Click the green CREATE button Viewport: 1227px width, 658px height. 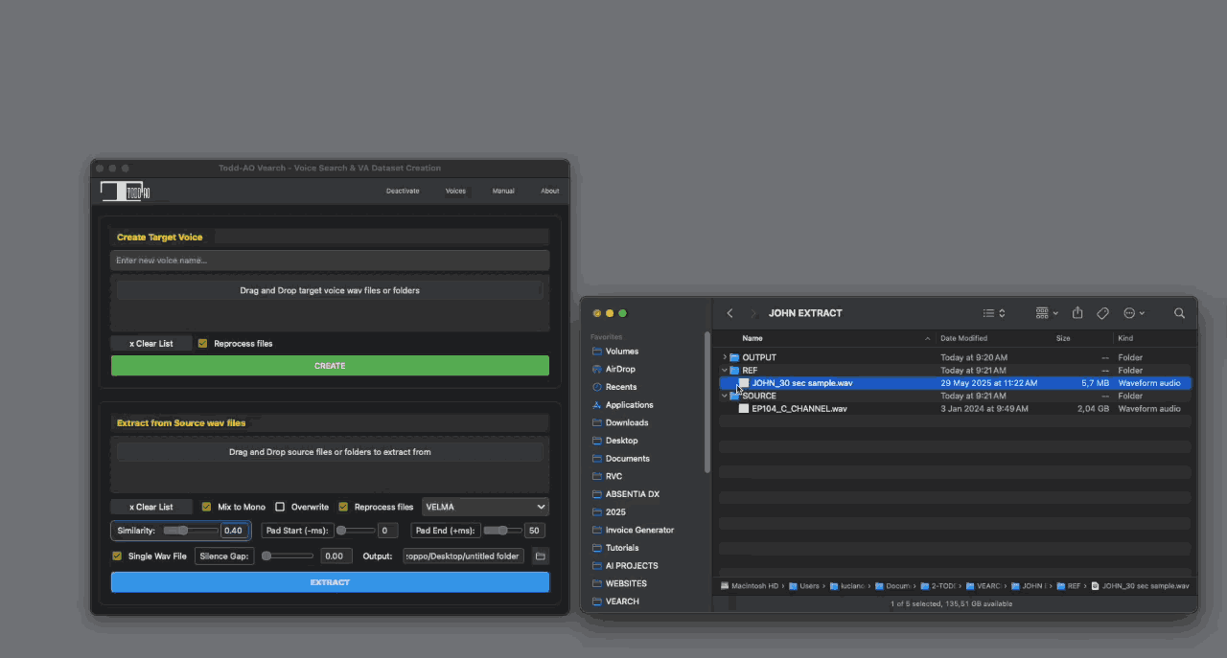click(x=330, y=365)
